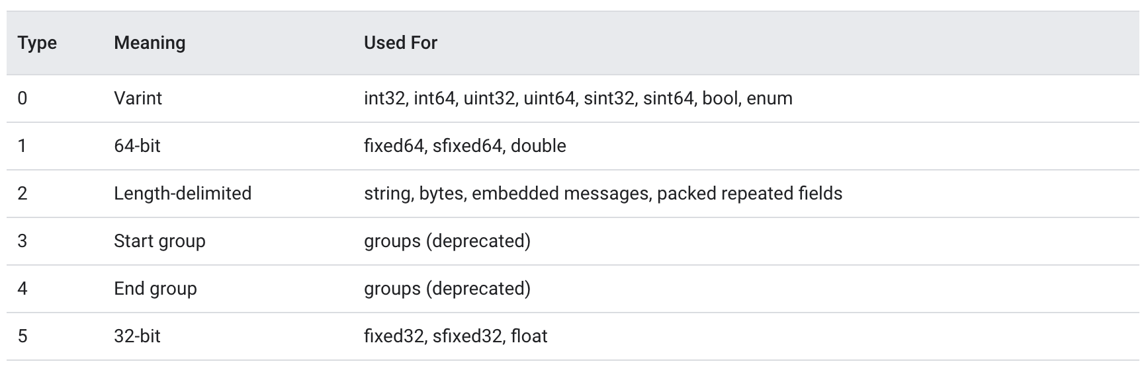The image size is (1146, 374).
Task: Select the "Start group" meaning cell
Action: point(159,241)
